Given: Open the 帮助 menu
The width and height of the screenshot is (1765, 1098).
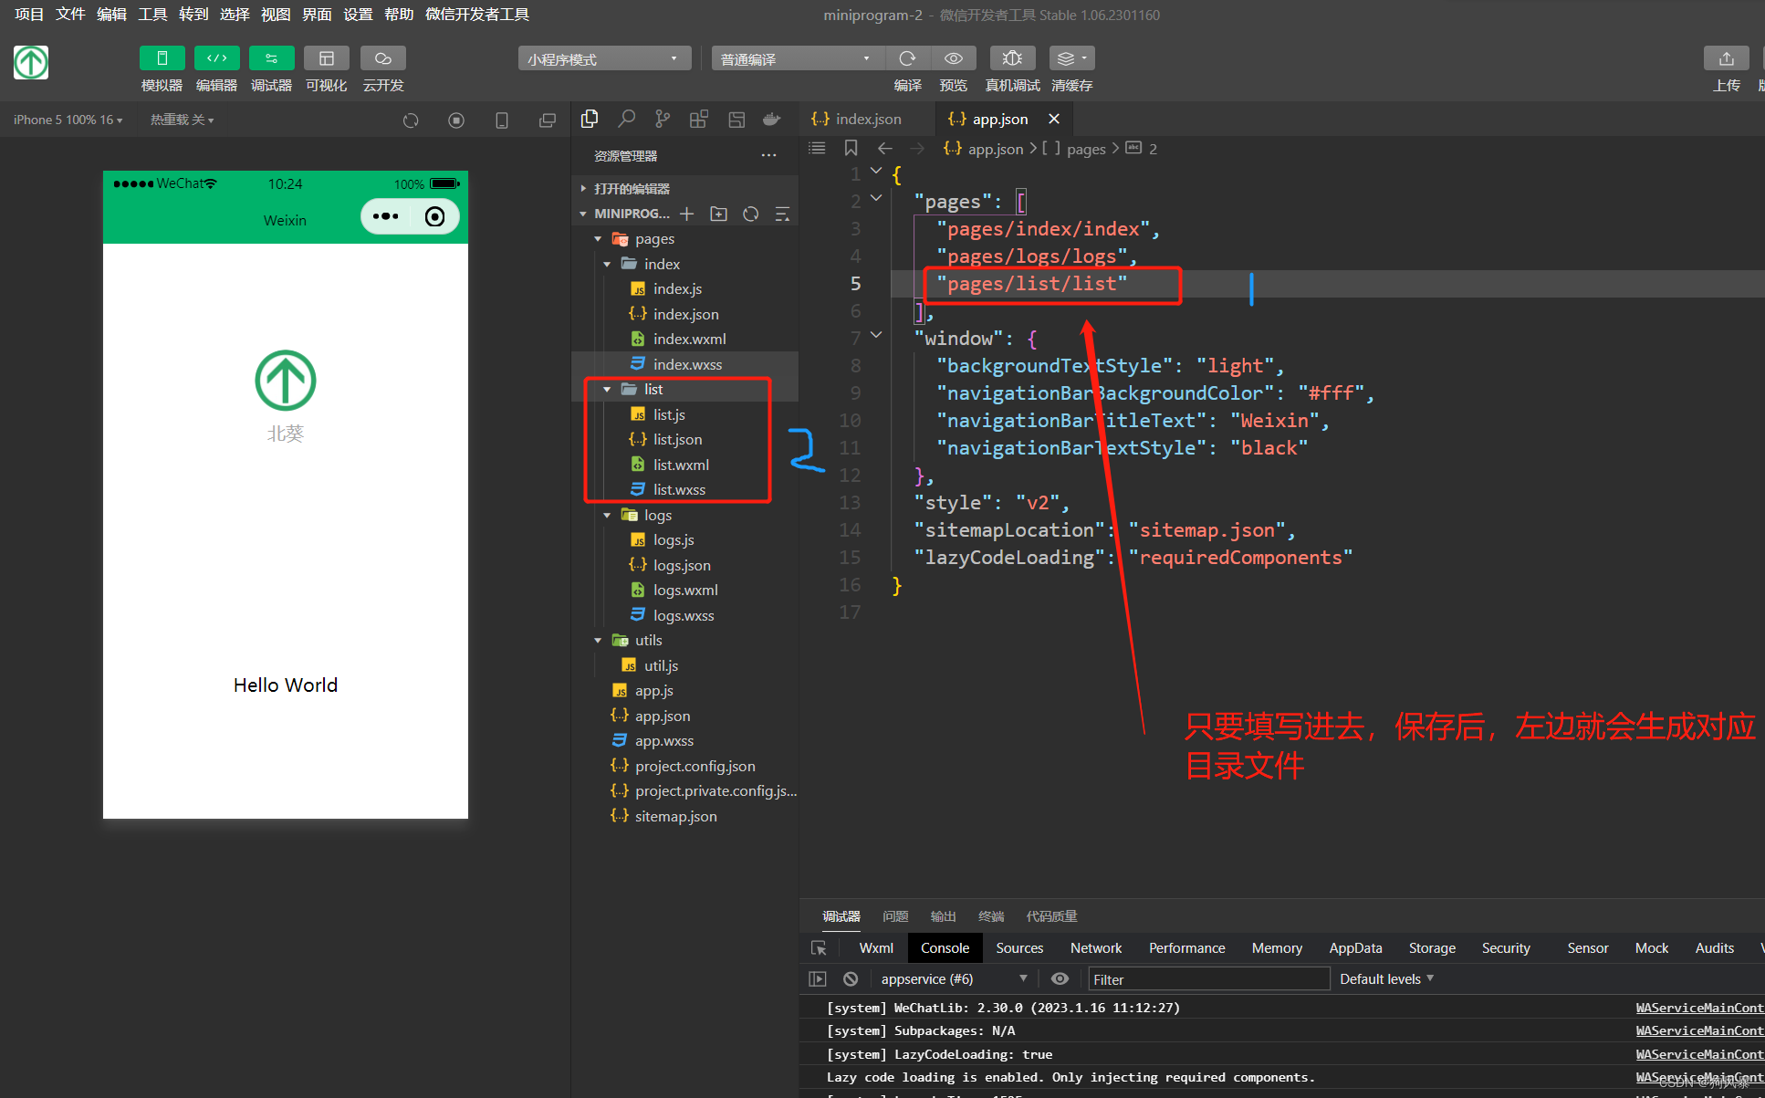Looking at the screenshot, I should [399, 15].
